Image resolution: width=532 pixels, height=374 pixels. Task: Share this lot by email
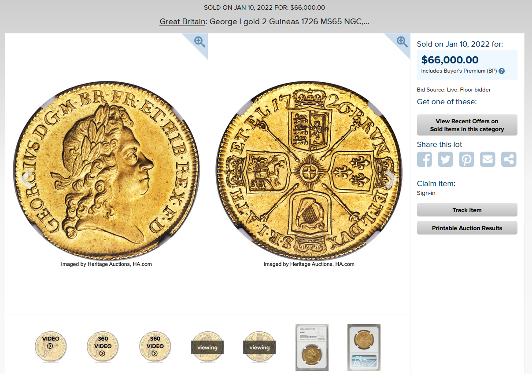pos(488,159)
